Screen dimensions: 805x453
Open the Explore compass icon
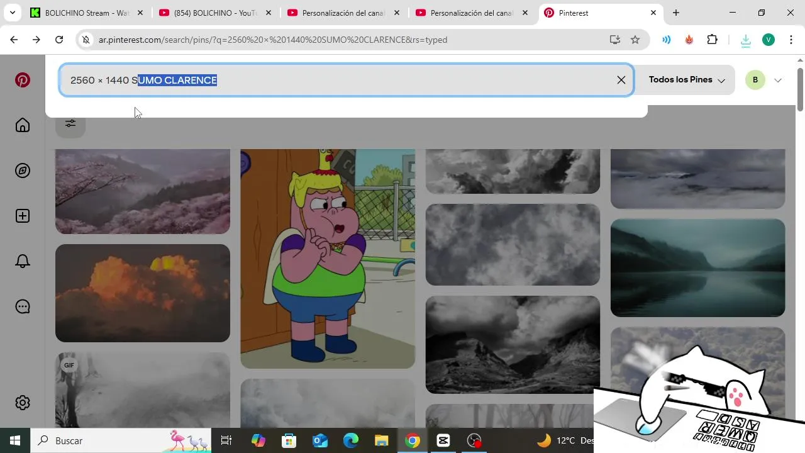(23, 171)
